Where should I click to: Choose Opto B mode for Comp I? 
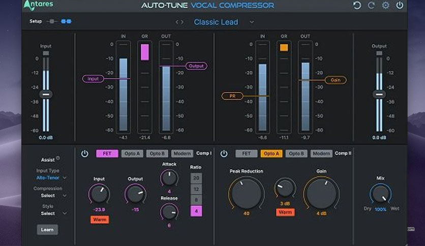[157, 153]
